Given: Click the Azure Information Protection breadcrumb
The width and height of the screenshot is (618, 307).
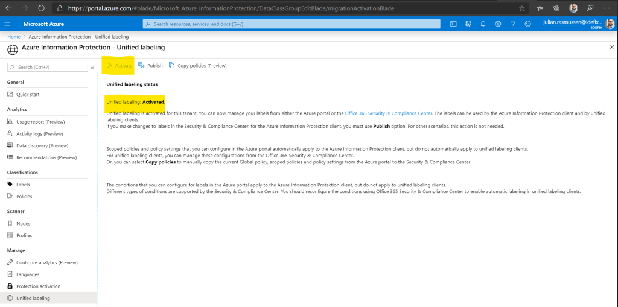Looking at the screenshot, I should [79, 37].
